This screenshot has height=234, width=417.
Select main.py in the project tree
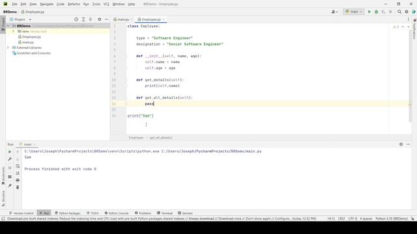[26, 42]
